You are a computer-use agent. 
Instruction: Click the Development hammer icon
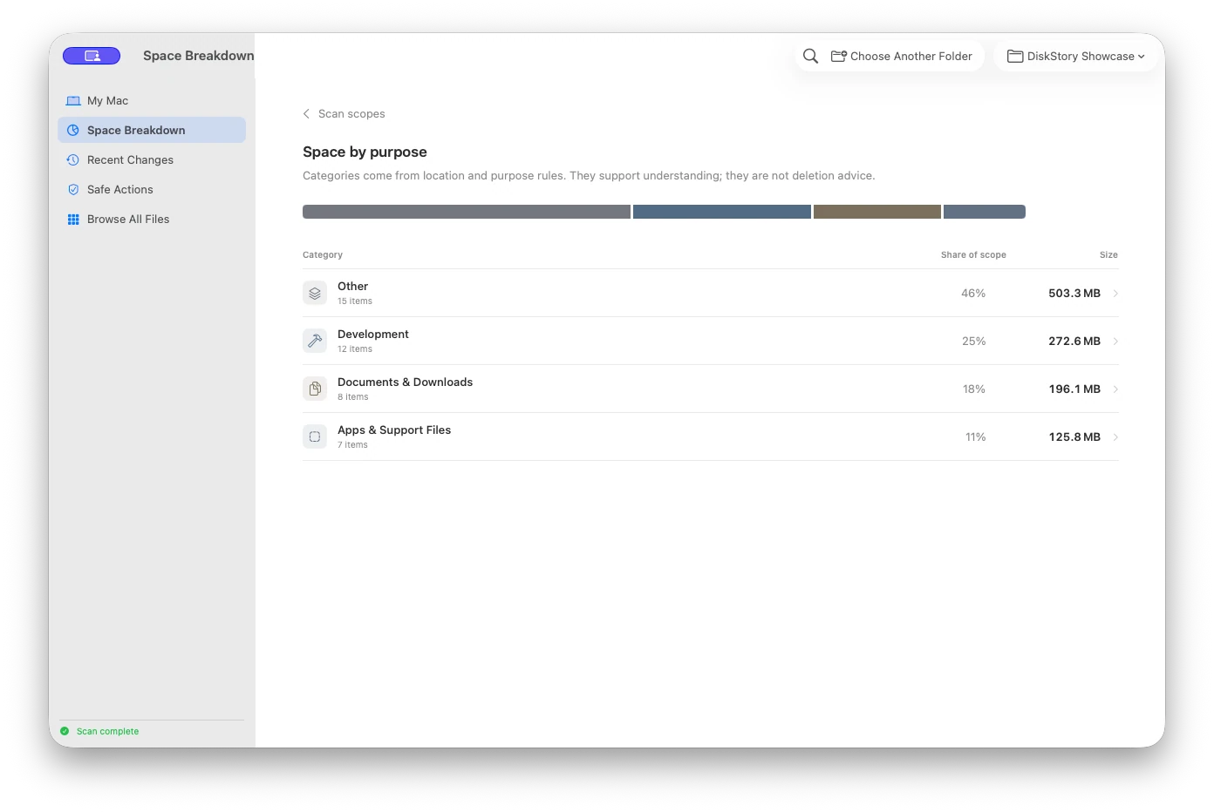tap(315, 341)
